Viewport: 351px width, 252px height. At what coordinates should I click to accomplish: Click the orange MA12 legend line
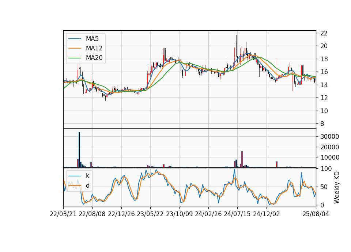coord(75,48)
